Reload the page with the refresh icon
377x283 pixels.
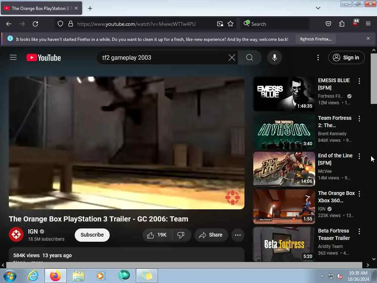(x=35, y=24)
